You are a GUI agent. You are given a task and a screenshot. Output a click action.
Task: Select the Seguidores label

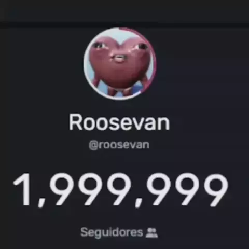(112, 232)
